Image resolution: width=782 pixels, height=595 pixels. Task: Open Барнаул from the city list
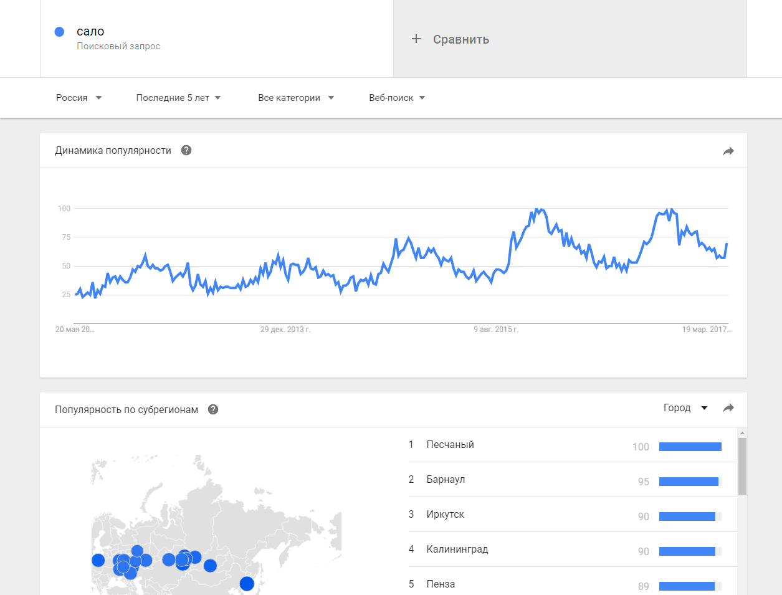coord(446,480)
